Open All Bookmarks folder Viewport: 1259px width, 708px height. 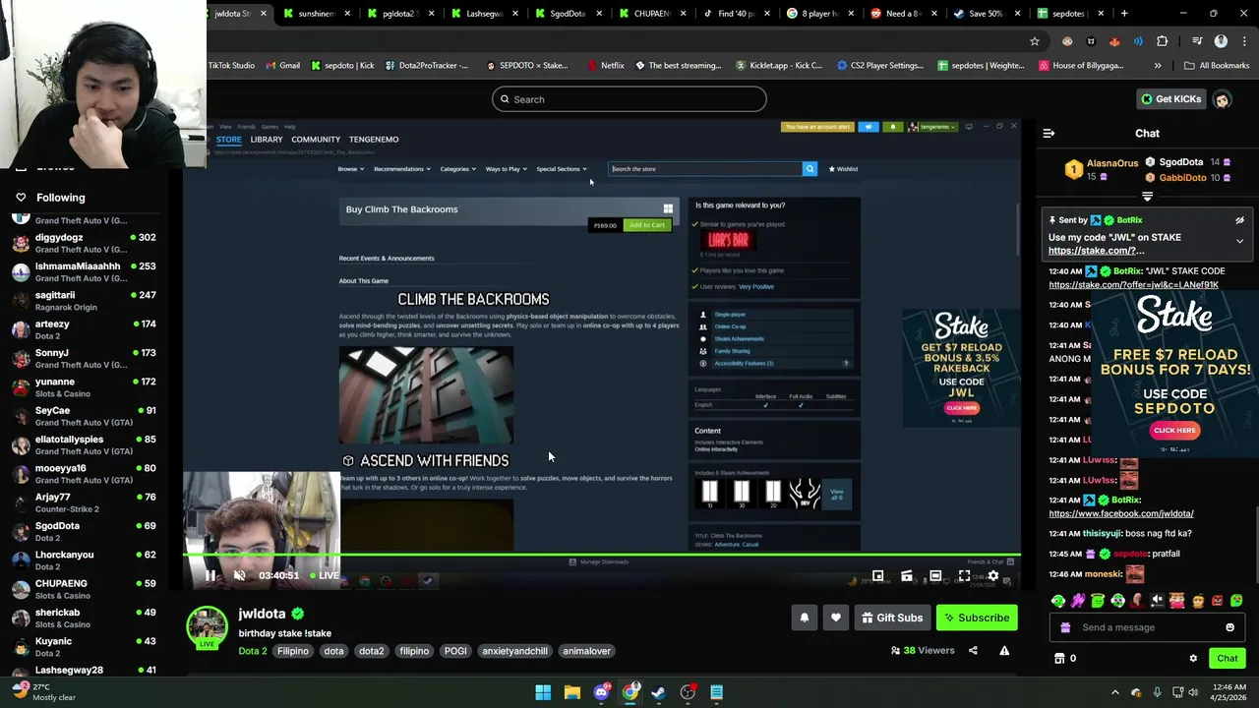pyautogui.click(x=1217, y=66)
